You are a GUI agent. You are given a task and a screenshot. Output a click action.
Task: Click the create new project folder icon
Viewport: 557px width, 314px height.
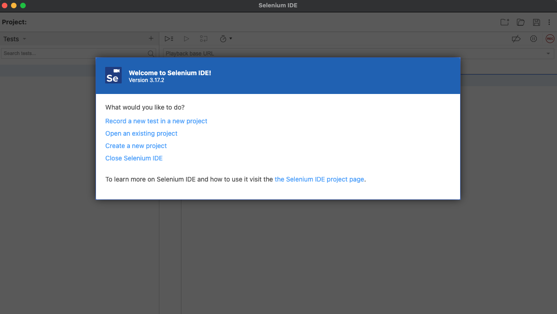point(505,22)
